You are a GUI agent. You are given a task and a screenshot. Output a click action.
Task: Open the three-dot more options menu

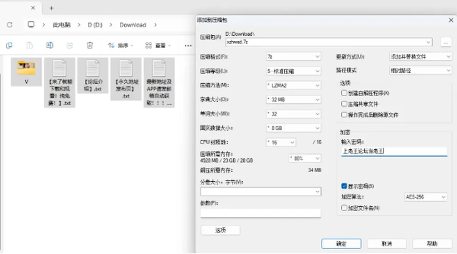point(188,46)
